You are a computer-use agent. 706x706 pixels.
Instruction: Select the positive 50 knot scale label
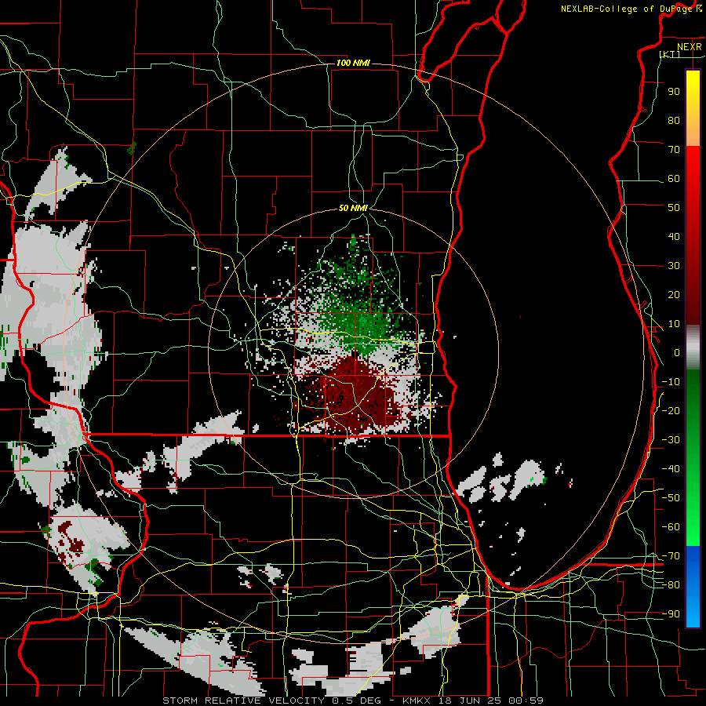[x=674, y=208]
